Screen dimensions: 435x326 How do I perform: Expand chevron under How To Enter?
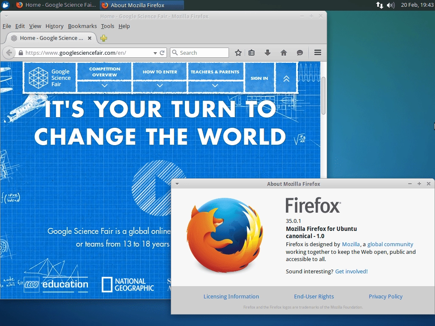coord(160,86)
